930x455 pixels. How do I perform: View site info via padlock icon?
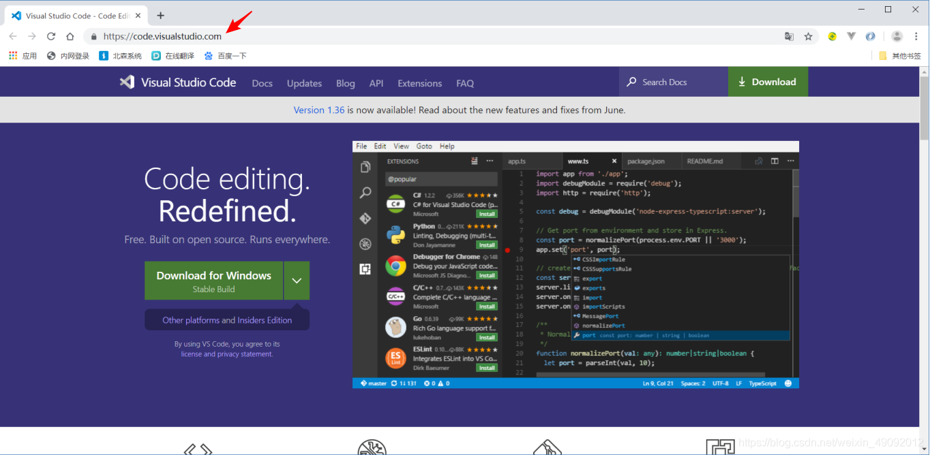[x=94, y=36]
